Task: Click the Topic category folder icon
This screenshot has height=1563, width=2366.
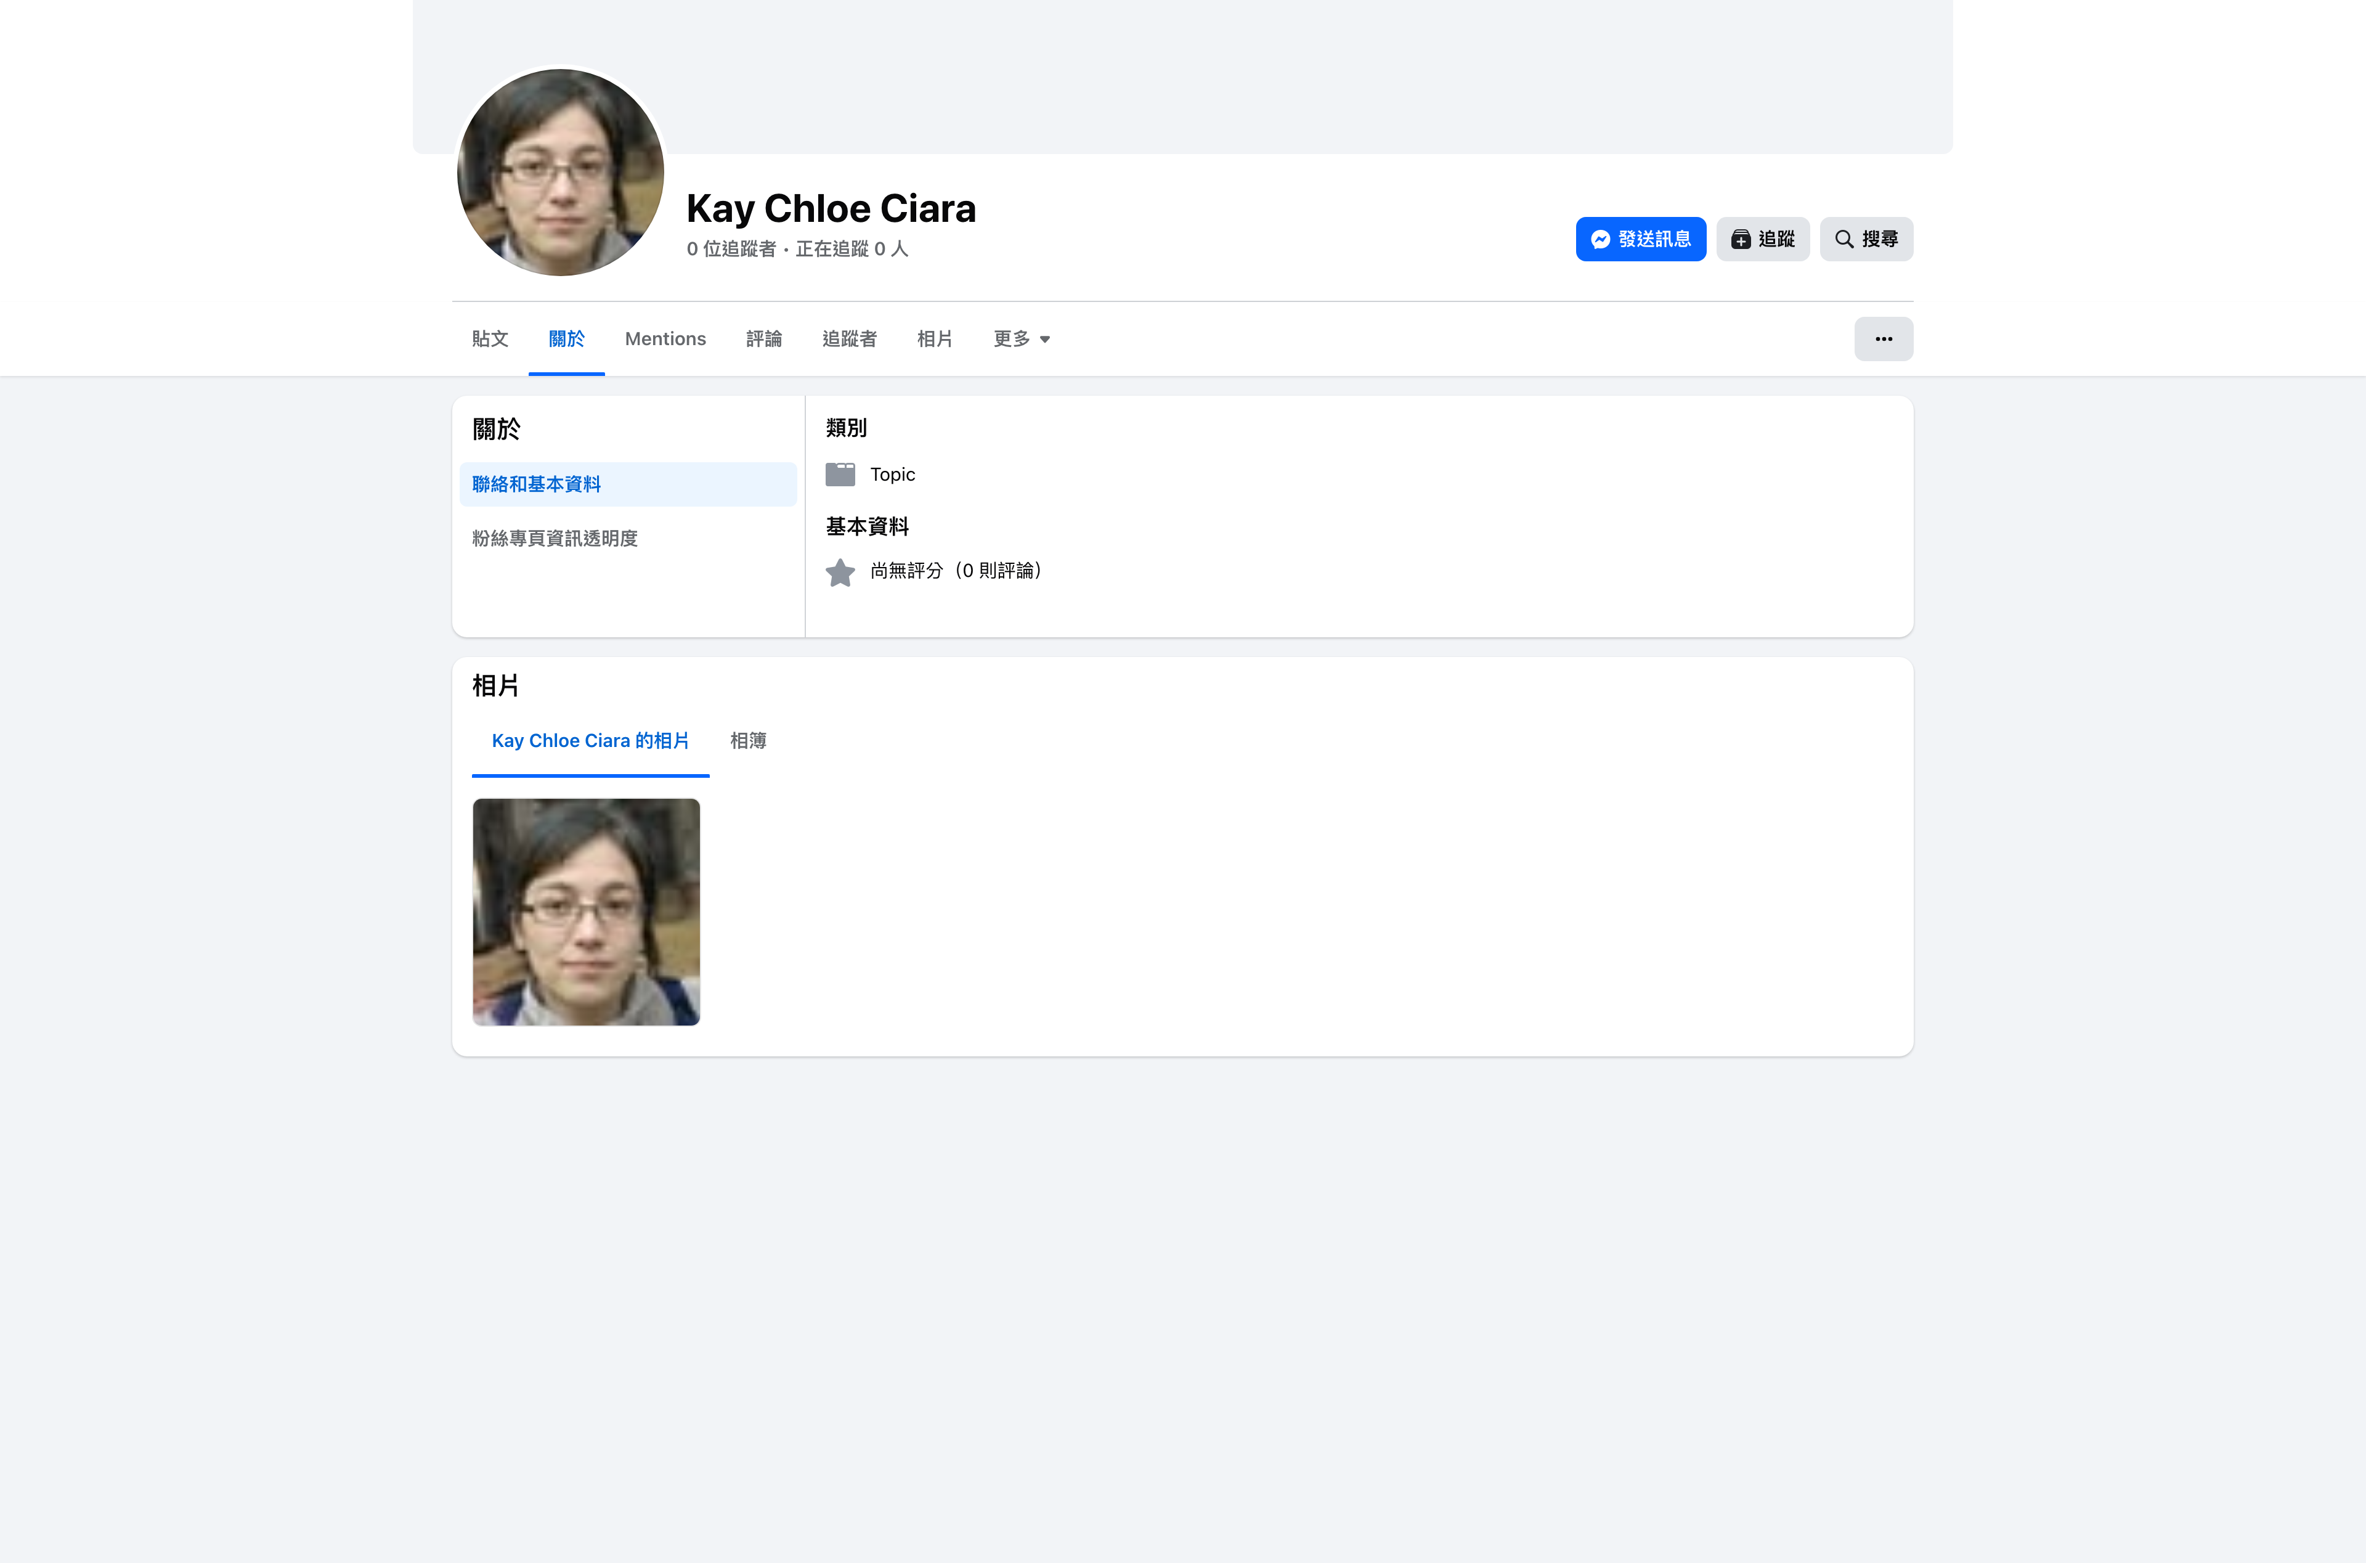Action: (840, 475)
